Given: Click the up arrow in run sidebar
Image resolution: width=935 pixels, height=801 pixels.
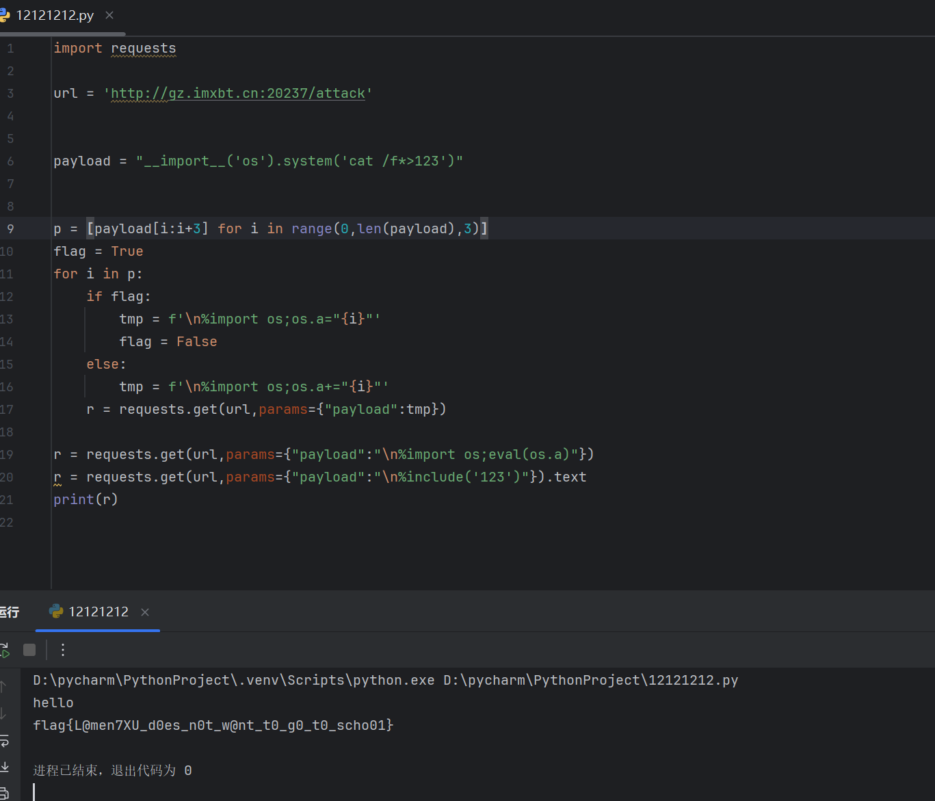Looking at the screenshot, I should point(3,686).
